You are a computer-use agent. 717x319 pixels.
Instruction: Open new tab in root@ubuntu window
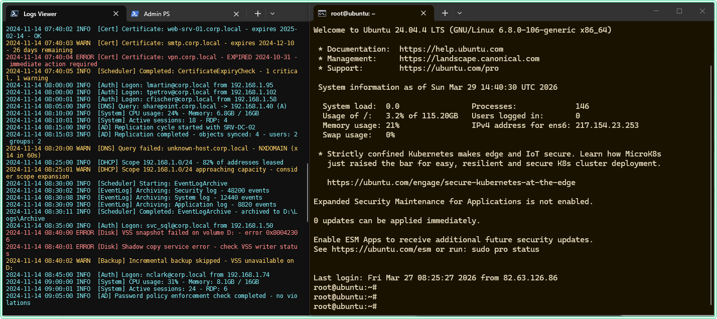coord(445,14)
